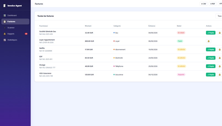Viewport: 222px width, 126px height.
Task: Click the 19/09/2026 due date
Action: click(x=153, y=49)
